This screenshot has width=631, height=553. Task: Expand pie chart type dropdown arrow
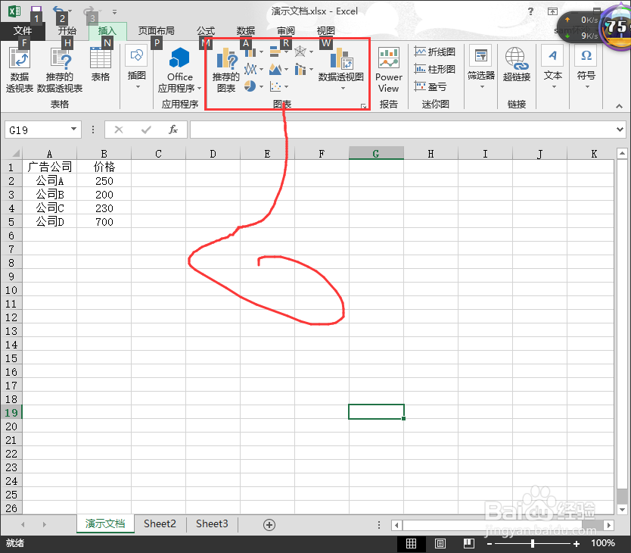point(262,86)
